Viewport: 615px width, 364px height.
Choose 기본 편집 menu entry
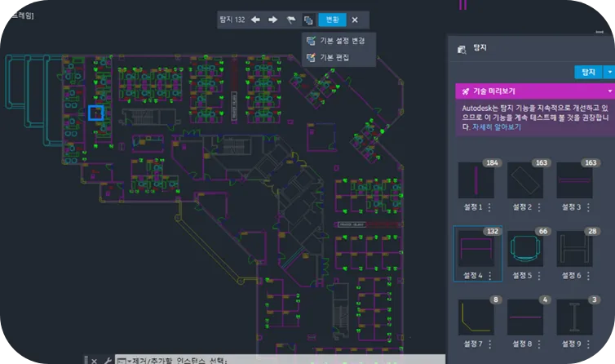tap(338, 58)
